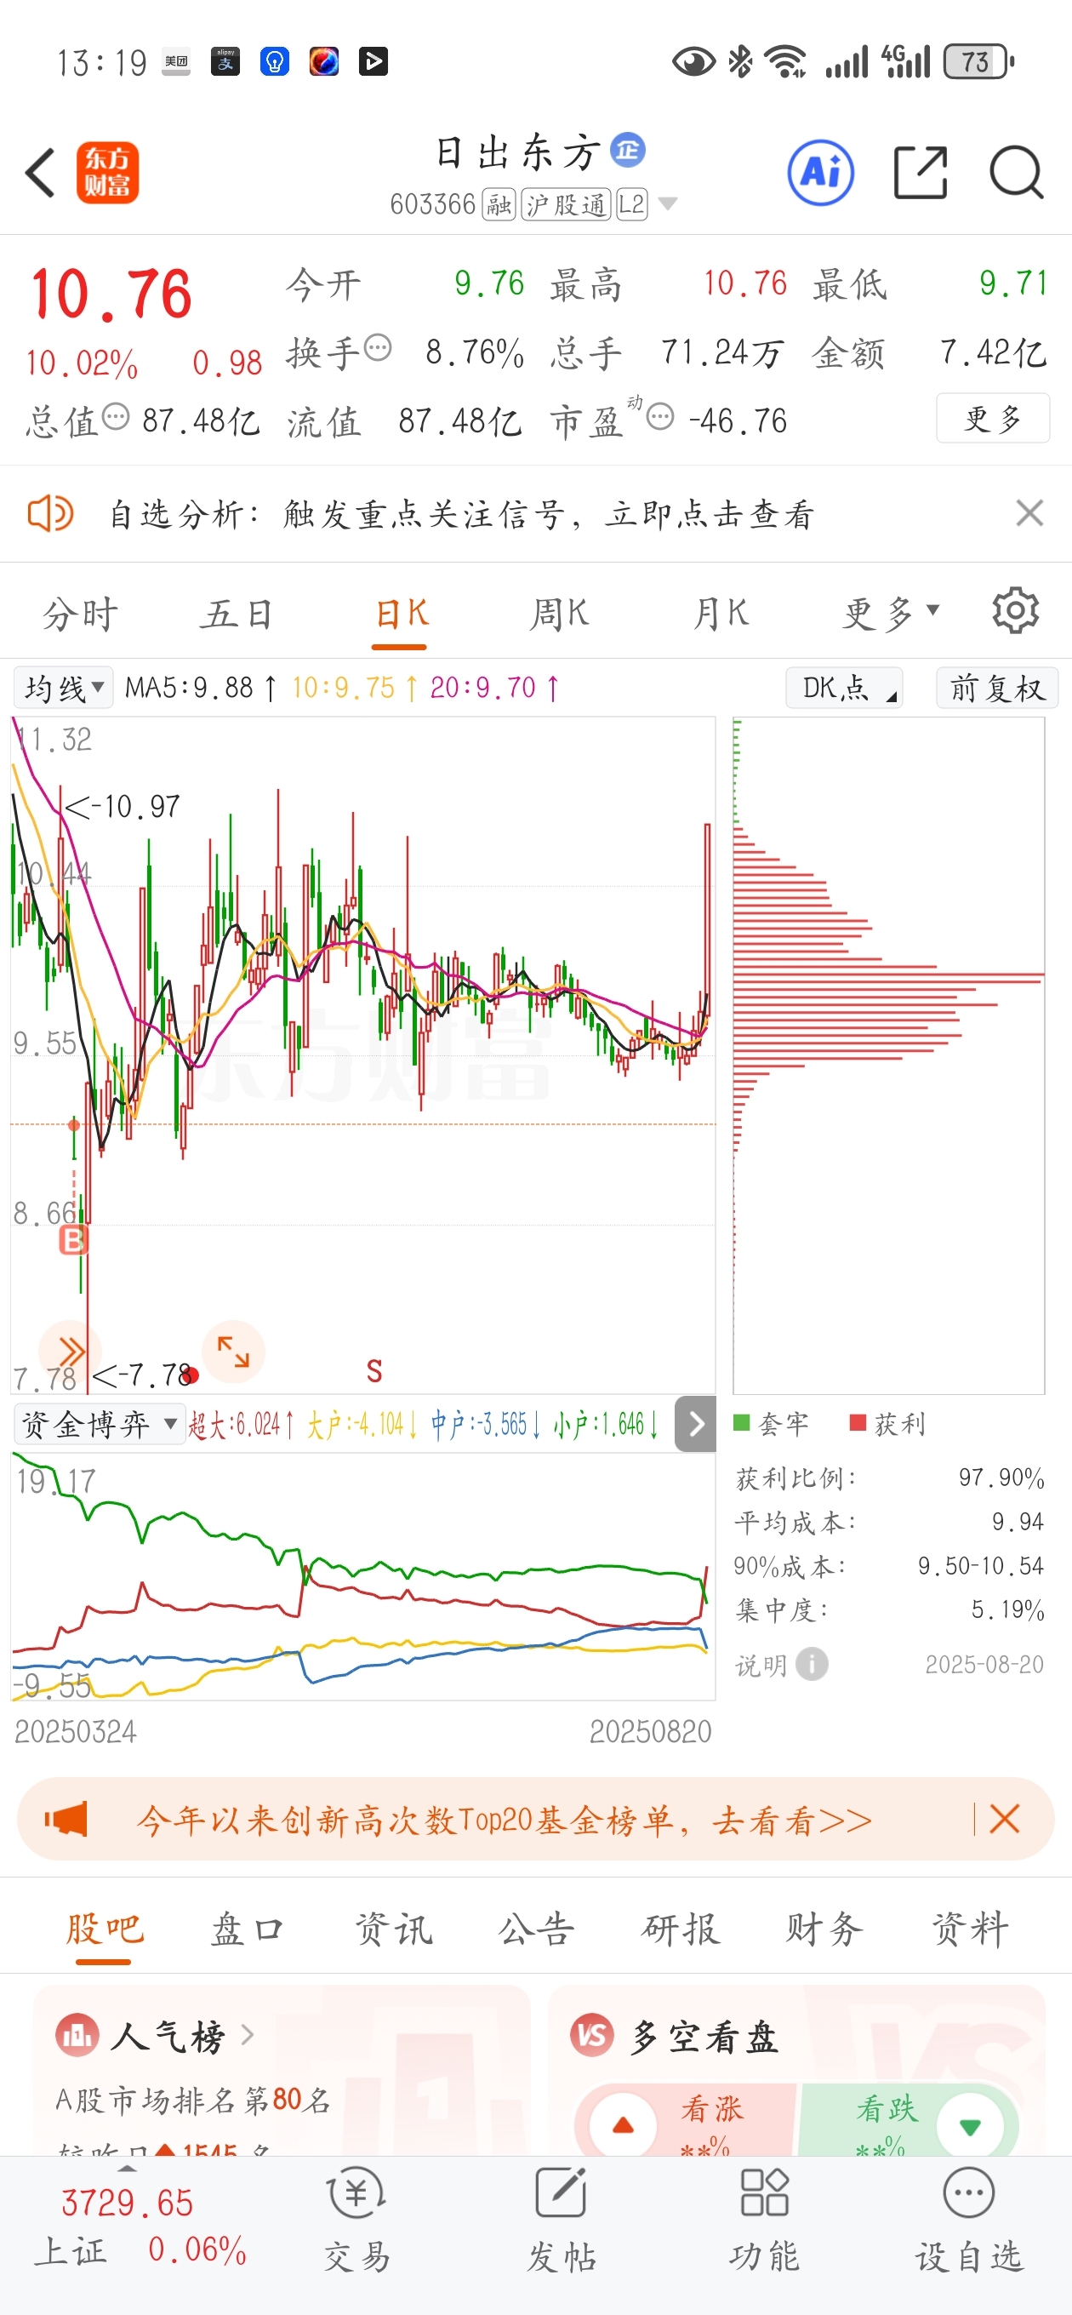The image size is (1072, 2315).
Task: Switch to the 月K tab
Action: pyautogui.click(x=721, y=614)
